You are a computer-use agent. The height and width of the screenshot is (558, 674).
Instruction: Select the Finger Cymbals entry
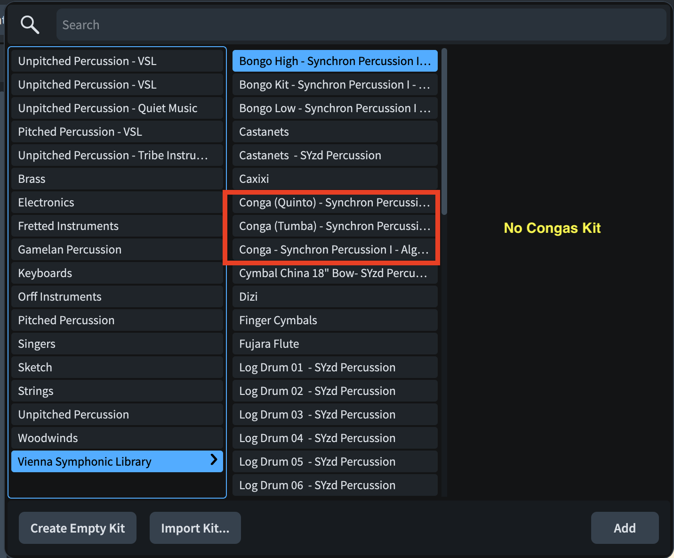point(334,320)
